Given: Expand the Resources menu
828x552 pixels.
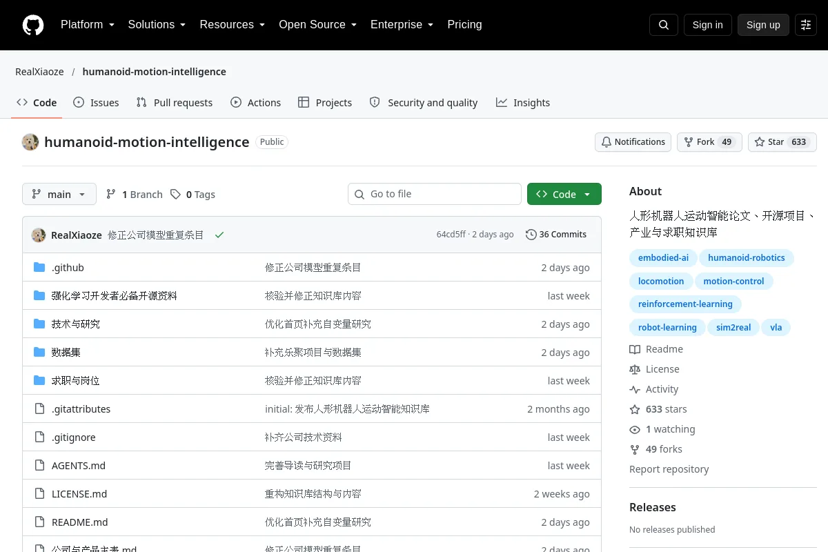Looking at the screenshot, I should point(233,25).
